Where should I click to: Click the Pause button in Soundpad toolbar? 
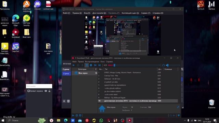point(87,65)
